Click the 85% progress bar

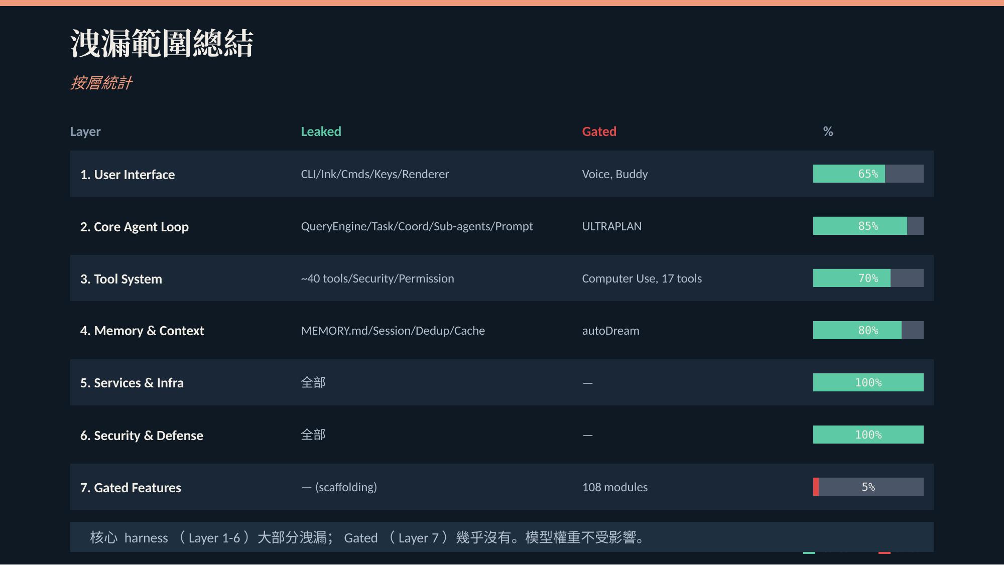coord(868,226)
